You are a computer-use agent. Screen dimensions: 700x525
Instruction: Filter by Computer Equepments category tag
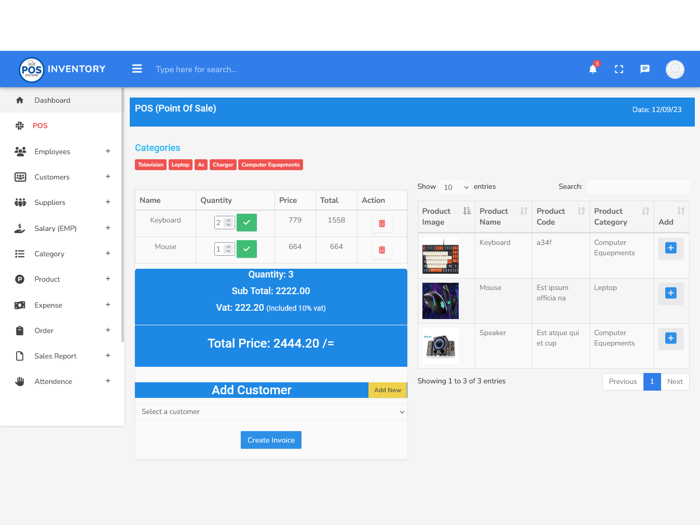(x=270, y=165)
